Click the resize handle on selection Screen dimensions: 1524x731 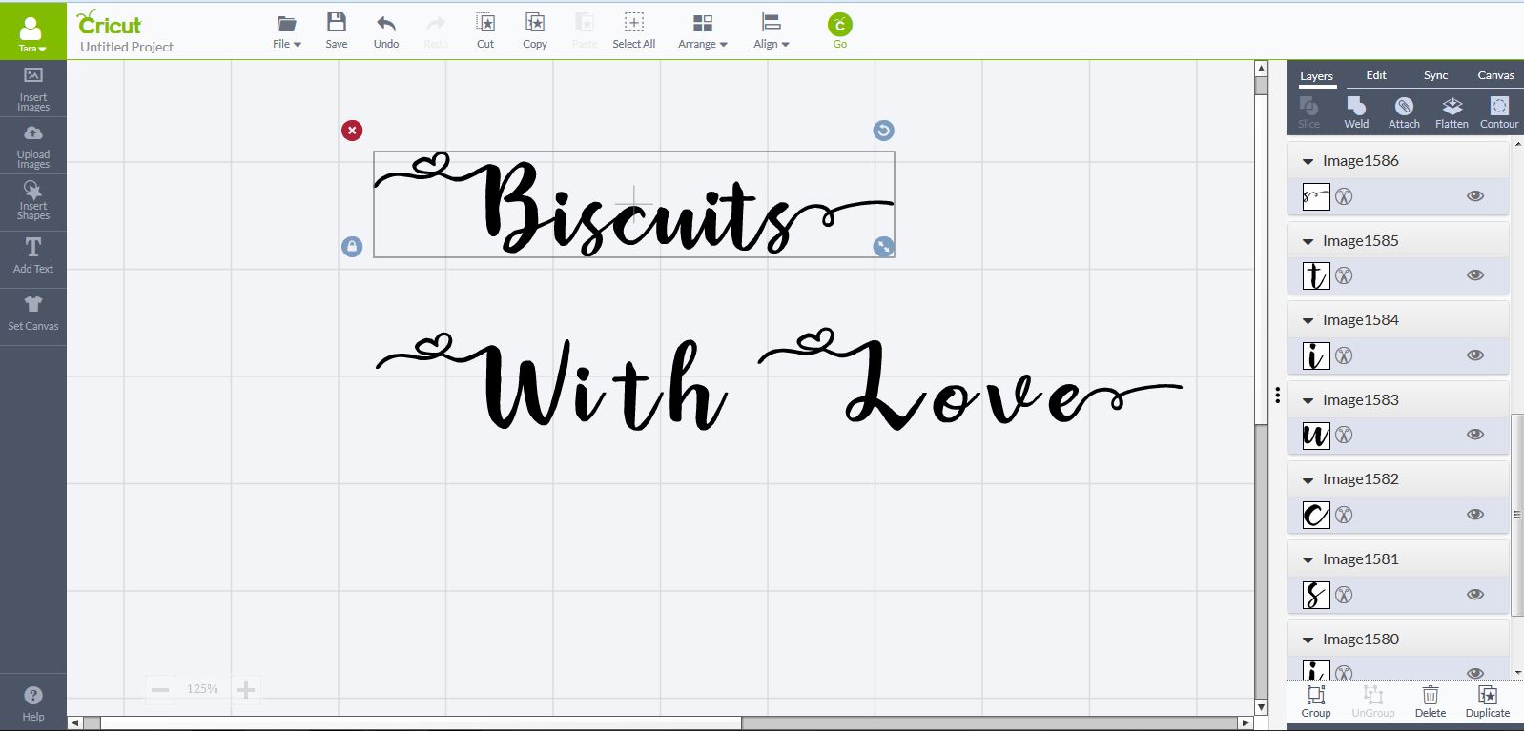tap(884, 247)
